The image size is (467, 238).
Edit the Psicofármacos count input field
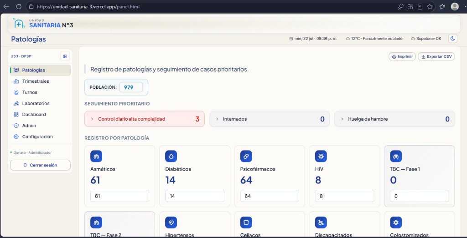[x=270, y=196]
